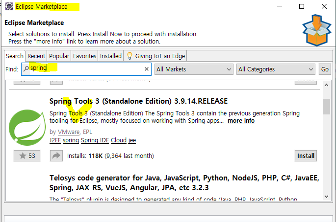Click the magnifier icon in the Find field
The height and width of the screenshot is (222, 336).
pyautogui.click(x=26, y=68)
